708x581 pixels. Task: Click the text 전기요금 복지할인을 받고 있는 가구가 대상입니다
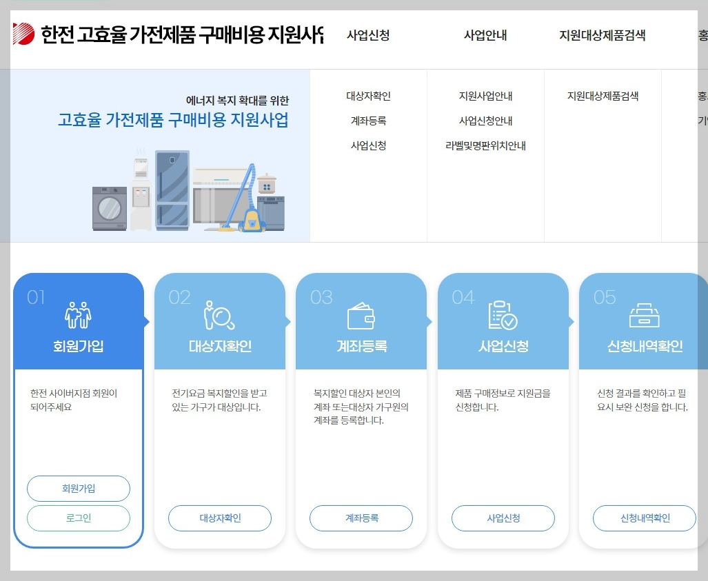[x=219, y=400]
